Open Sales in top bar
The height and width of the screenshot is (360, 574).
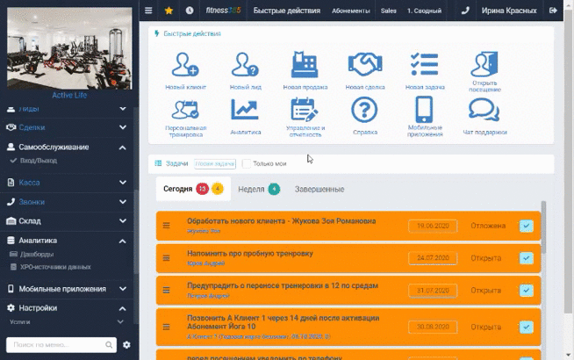(388, 11)
